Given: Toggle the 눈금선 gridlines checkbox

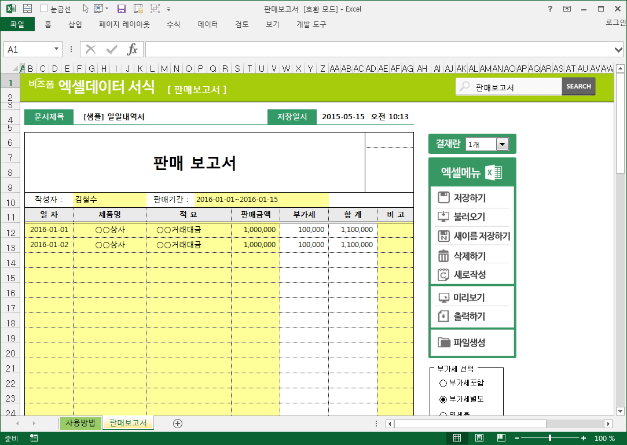Looking at the screenshot, I should [x=44, y=9].
